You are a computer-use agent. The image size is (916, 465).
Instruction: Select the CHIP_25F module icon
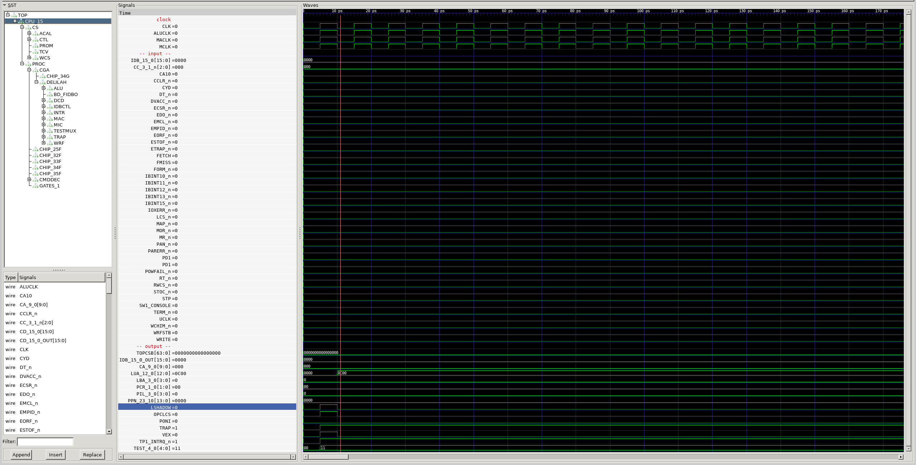[35, 149]
